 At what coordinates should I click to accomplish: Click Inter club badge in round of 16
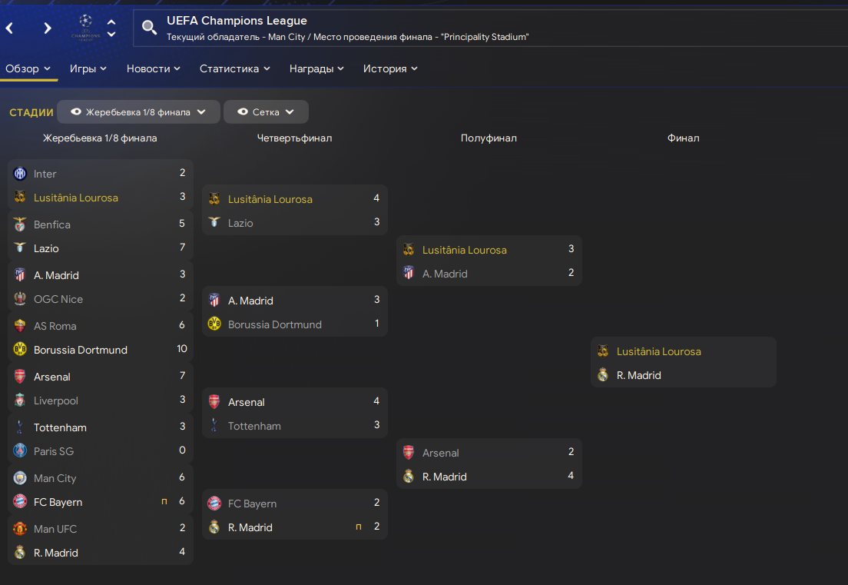[20, 174]
